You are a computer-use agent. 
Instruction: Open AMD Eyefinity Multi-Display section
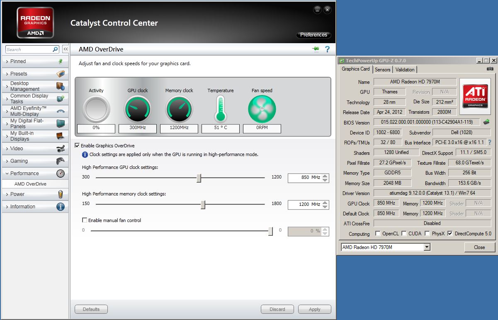(x=35, y=111)
